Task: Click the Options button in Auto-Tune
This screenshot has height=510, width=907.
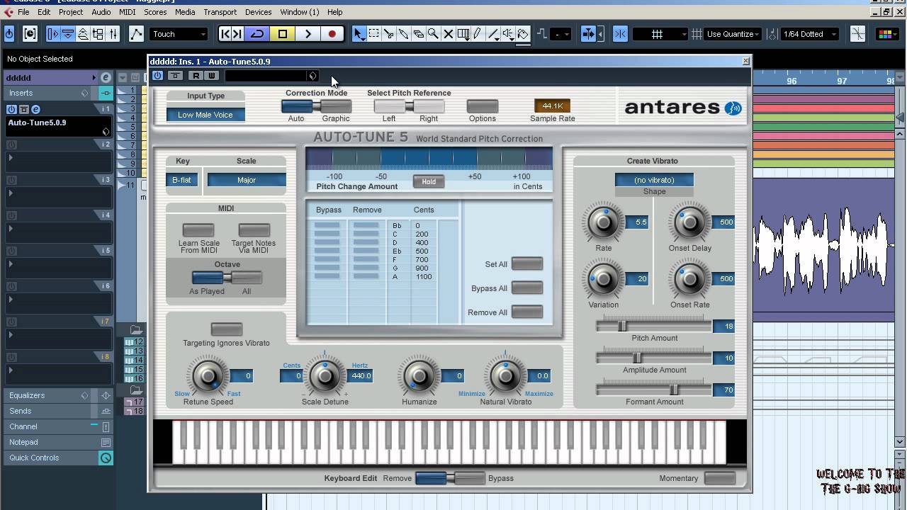Action: [482, 106]
